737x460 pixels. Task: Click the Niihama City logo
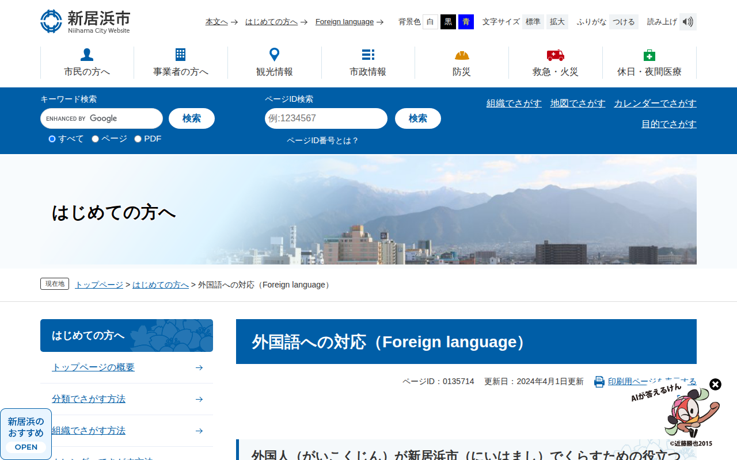(85, 21)
